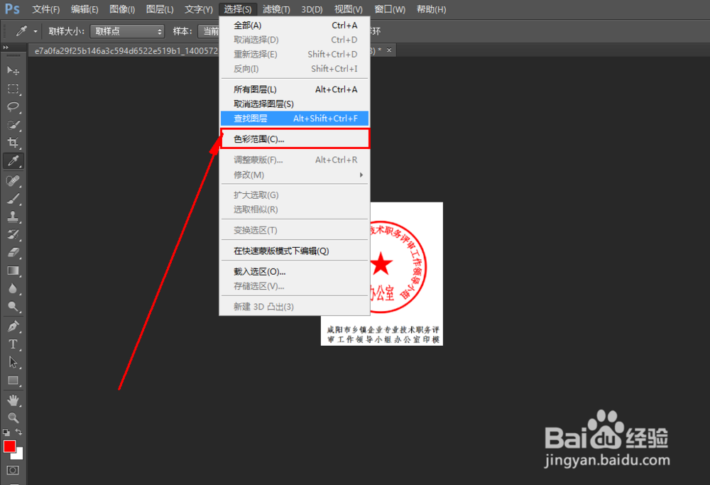Image resolution: width=710 pixels, height=485 pixels.
Task: Toggle Quick Mask mode icon
Action: tap(13, 470)
